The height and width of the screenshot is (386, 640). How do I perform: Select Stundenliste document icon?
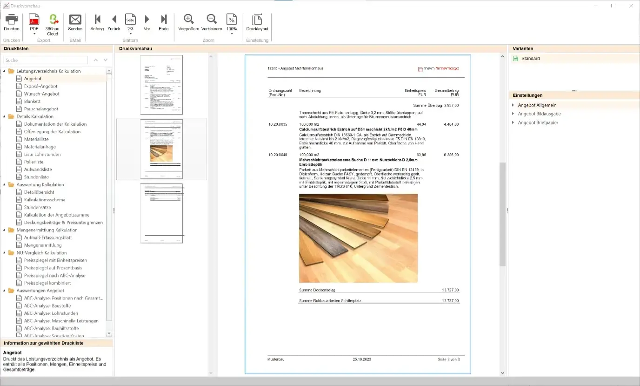click(x=19, y=177)
